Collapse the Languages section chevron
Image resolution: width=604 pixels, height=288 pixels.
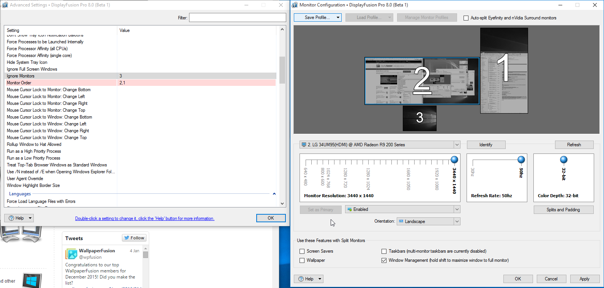pos(274,194)
